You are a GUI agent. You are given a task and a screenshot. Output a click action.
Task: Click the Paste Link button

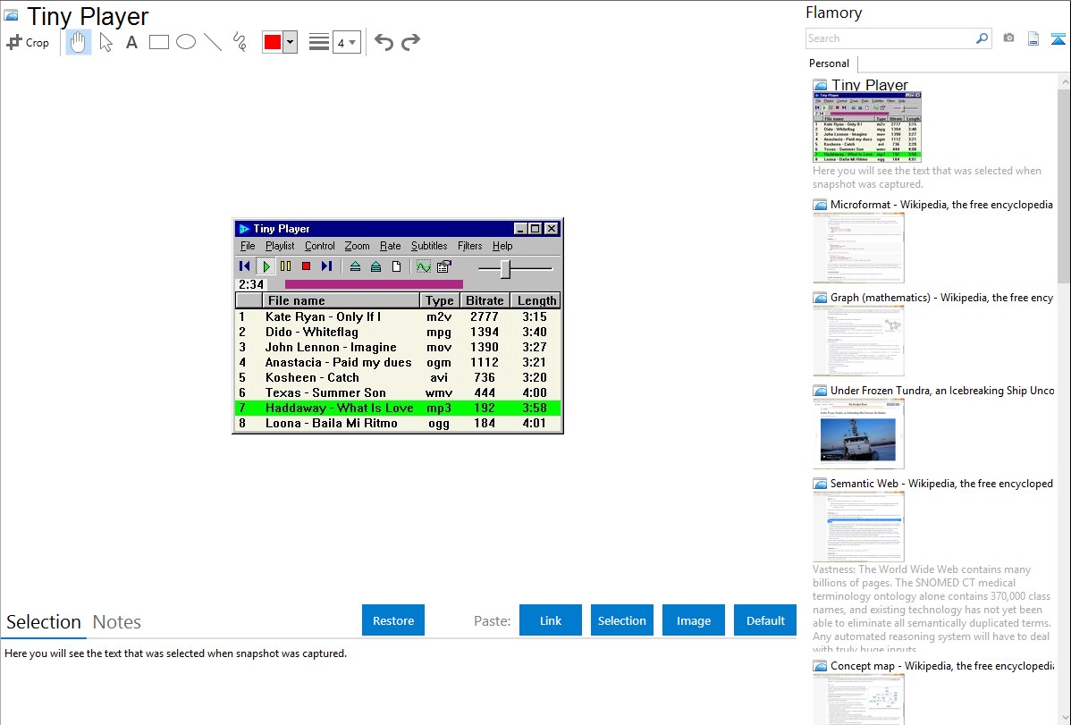click(551, 620)
